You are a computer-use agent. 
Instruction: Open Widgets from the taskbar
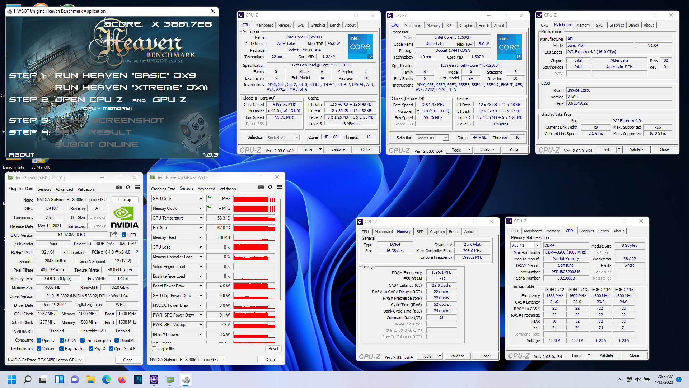pos(59,379)
